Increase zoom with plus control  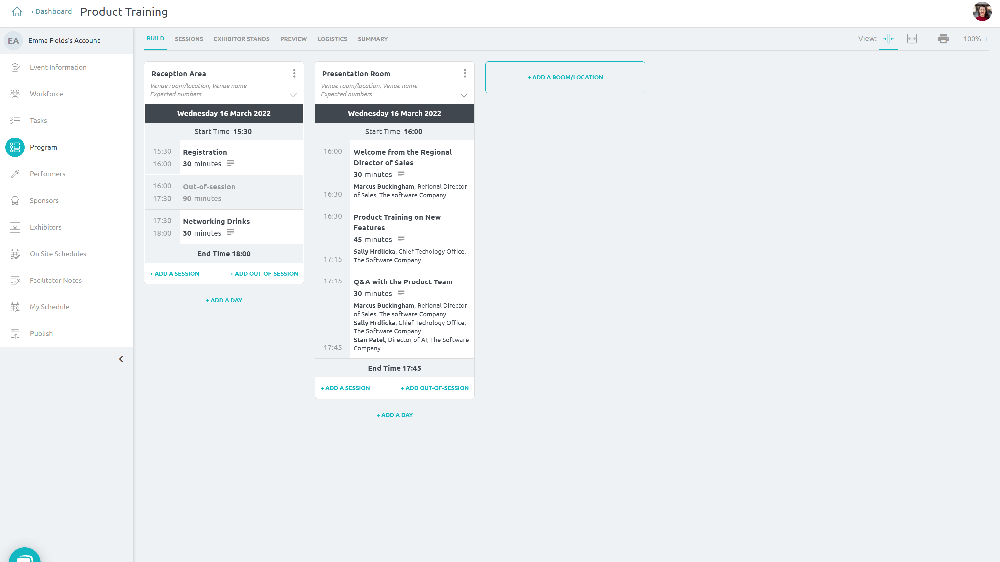click(x=986, y=39)
